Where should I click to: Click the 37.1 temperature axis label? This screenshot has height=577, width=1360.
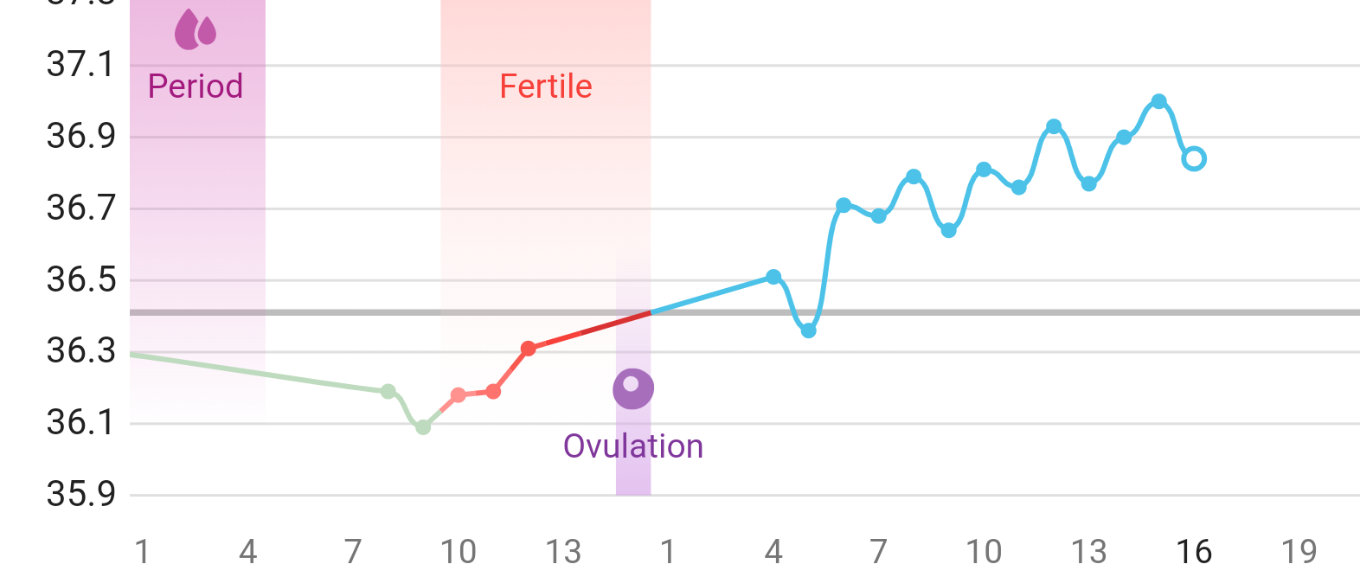[x=80, y=65]
